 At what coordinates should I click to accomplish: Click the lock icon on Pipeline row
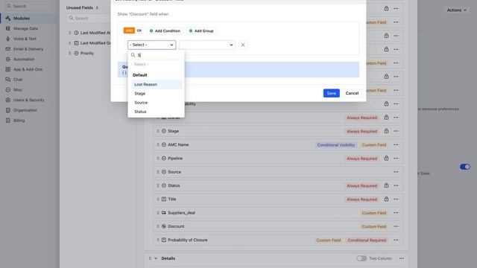[x=386, y=158]
